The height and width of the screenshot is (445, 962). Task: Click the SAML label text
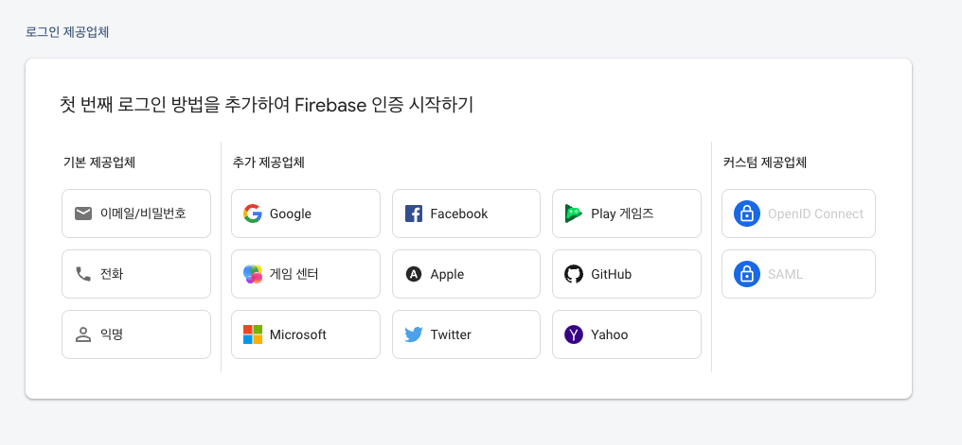785,274
